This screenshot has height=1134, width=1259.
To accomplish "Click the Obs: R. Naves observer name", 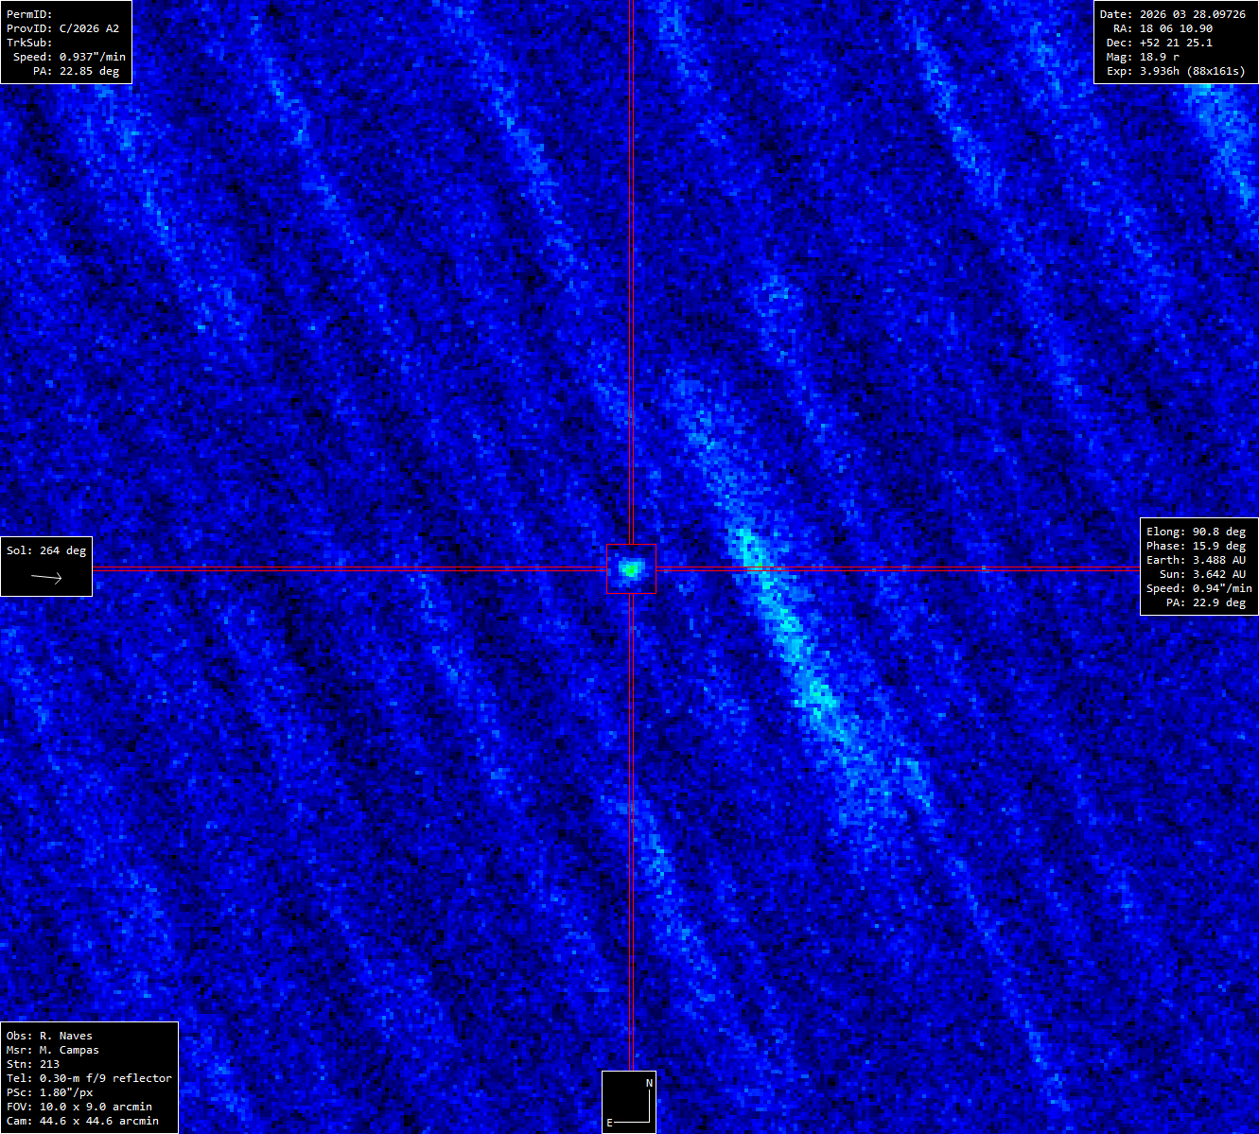I will pos(49,1036).
